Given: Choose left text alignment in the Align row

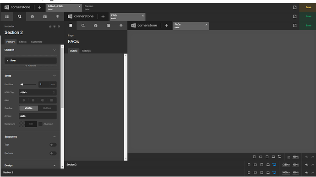Looking at the screenshot, I should click(x=24, y=100).
